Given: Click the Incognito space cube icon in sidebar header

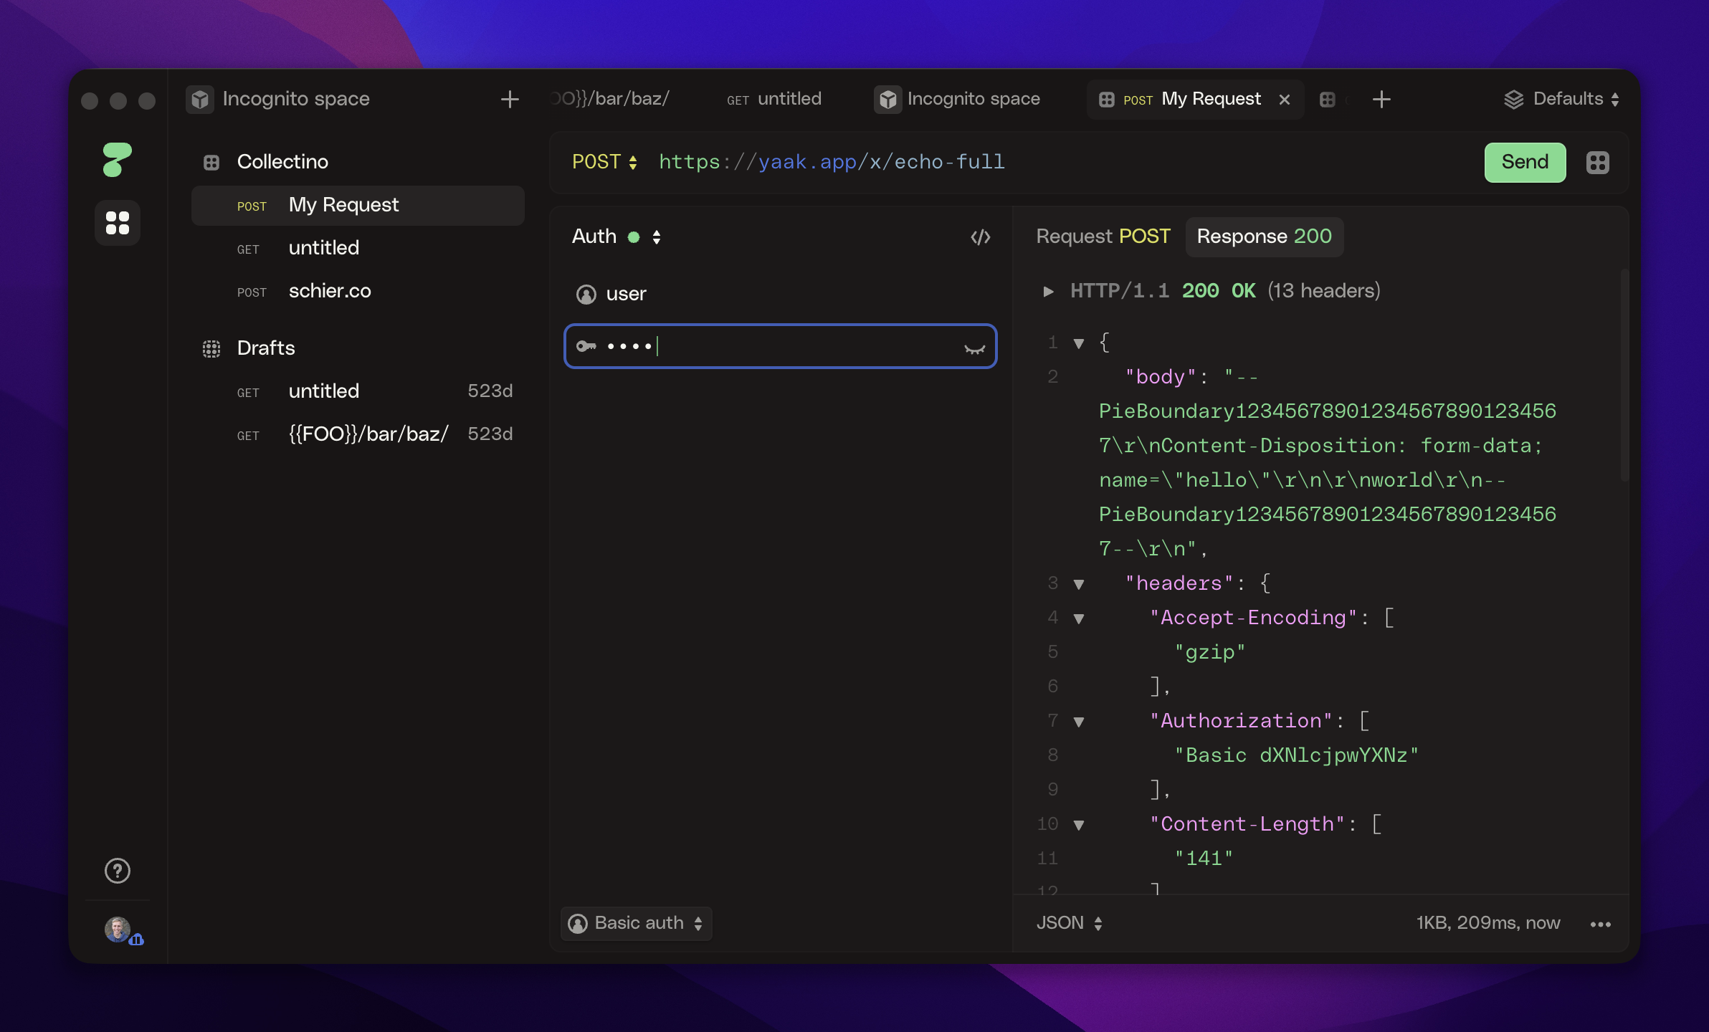Looking at the screenshot, I should point(199,99).
